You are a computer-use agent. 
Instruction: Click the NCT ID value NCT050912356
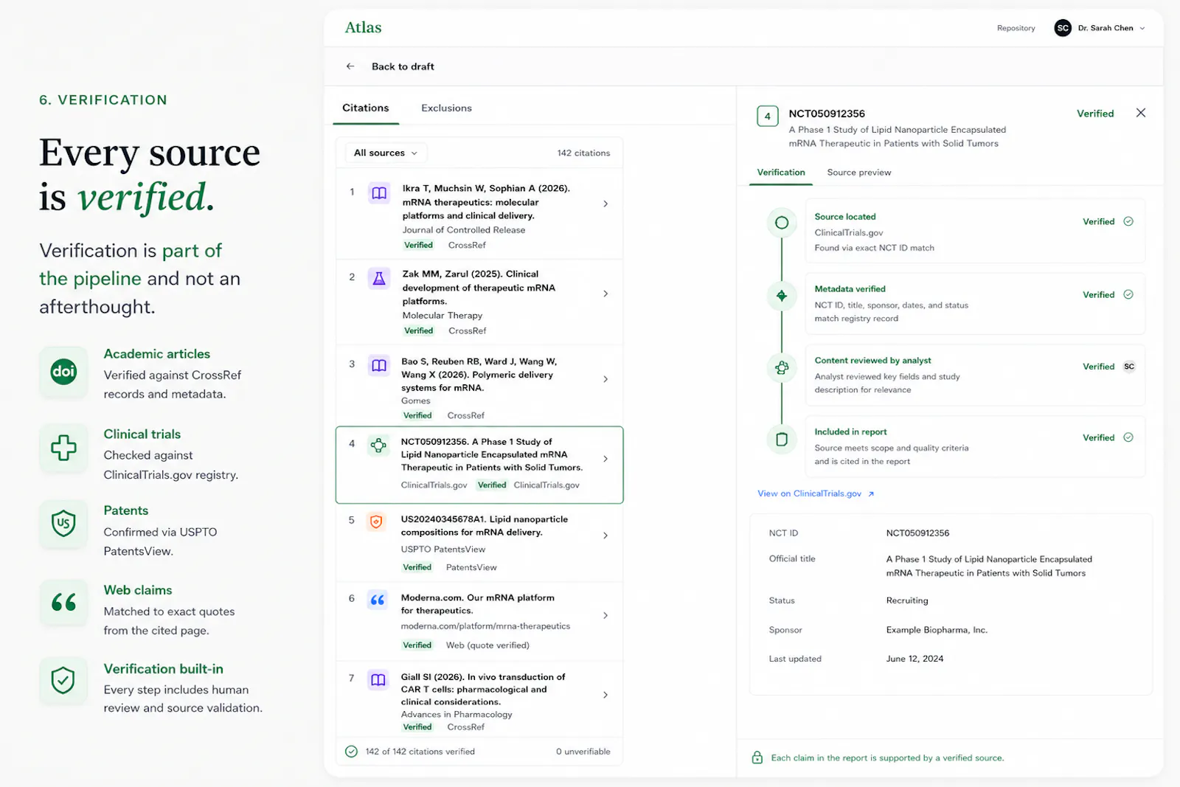pyautogui.click(x=917, y=533)
